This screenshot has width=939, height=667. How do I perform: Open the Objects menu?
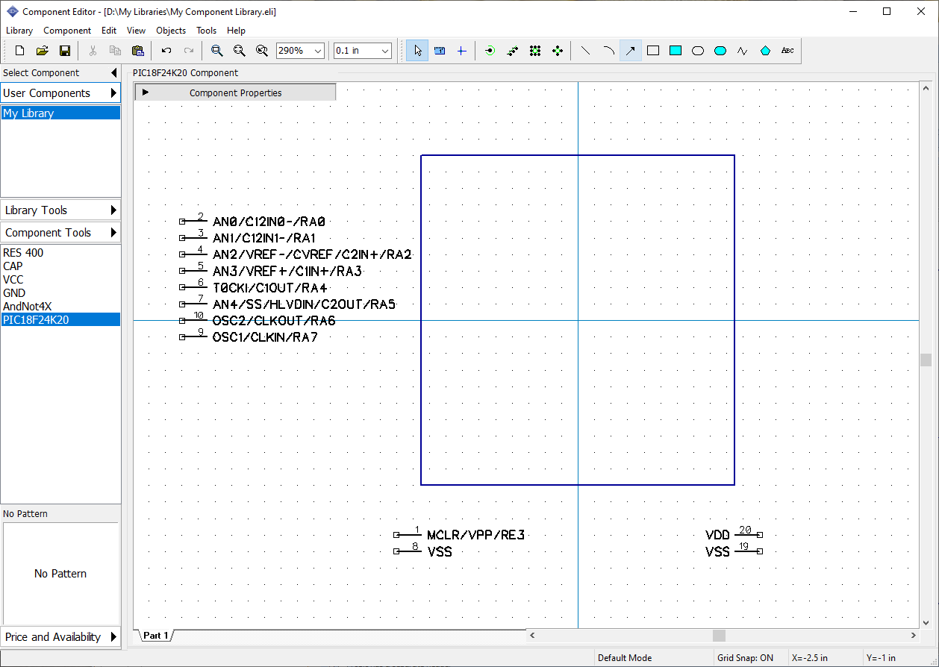[x=171, y=31]
